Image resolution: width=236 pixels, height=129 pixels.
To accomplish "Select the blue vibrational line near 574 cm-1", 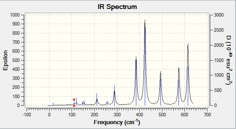I will (x=179, y=93).
